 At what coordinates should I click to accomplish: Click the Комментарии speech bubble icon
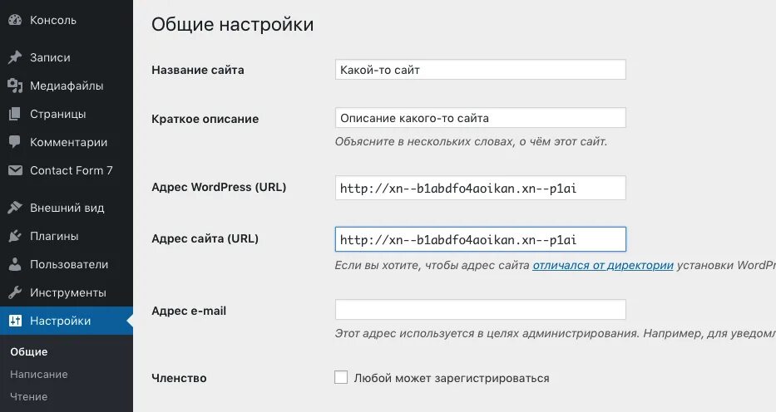click(x=15, y=142)
